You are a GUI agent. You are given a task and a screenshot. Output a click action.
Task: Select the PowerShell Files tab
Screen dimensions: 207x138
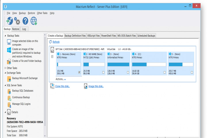pyautogui.click(x=108, y=36)
